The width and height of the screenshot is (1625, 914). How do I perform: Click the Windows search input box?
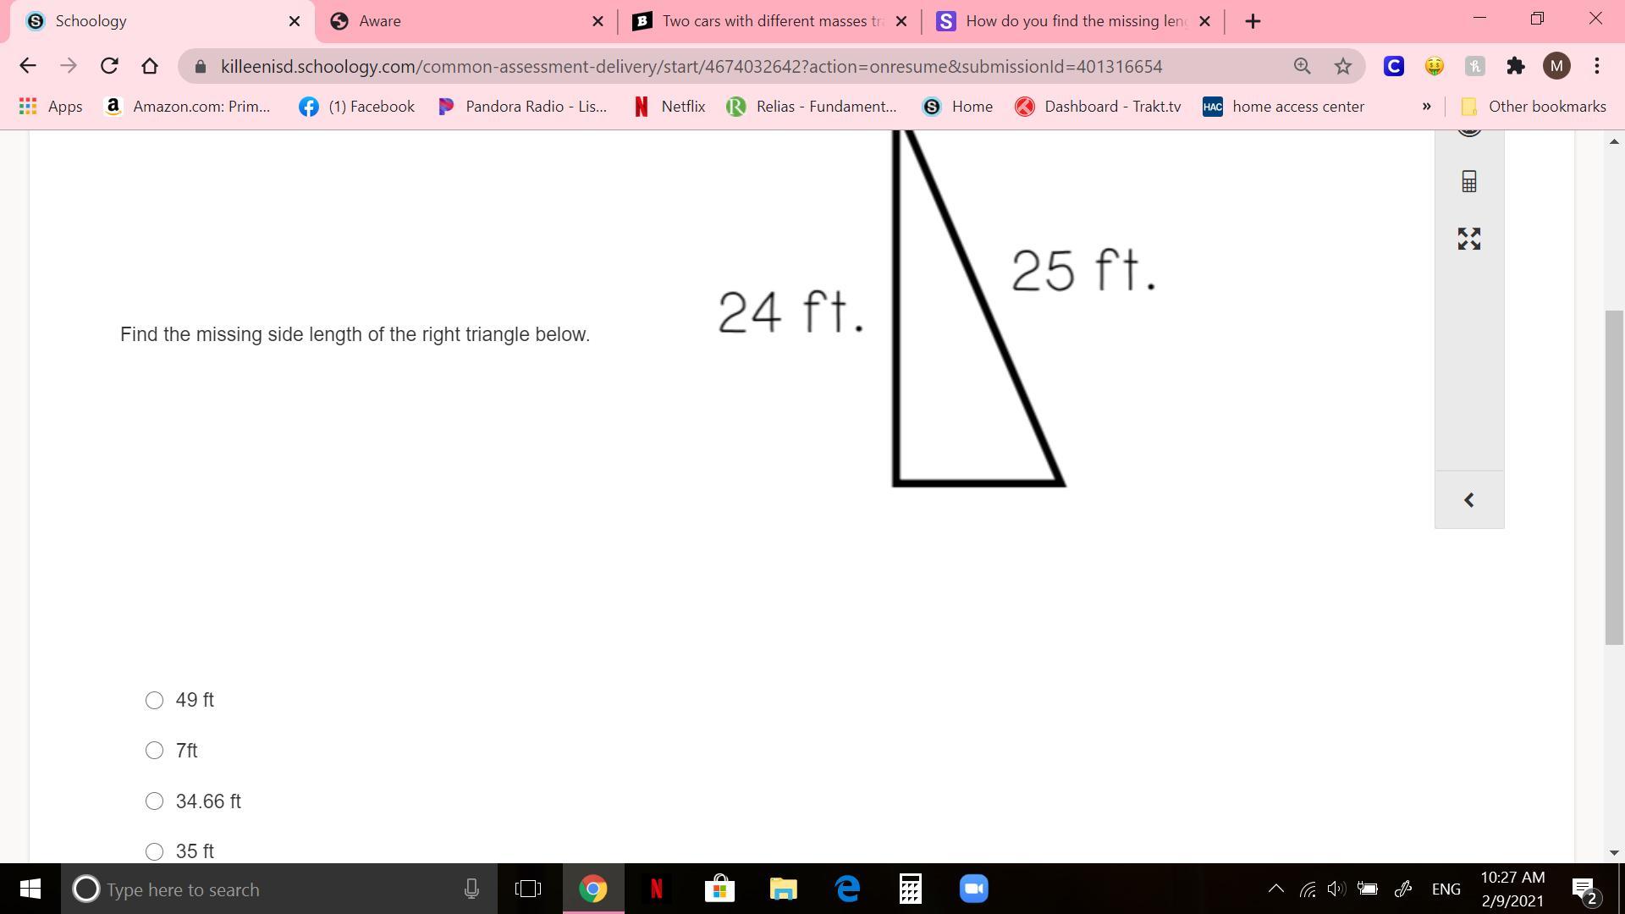click(271, 889)
